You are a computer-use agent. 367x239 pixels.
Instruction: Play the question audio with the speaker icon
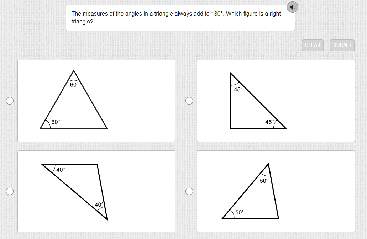point(292,7)
